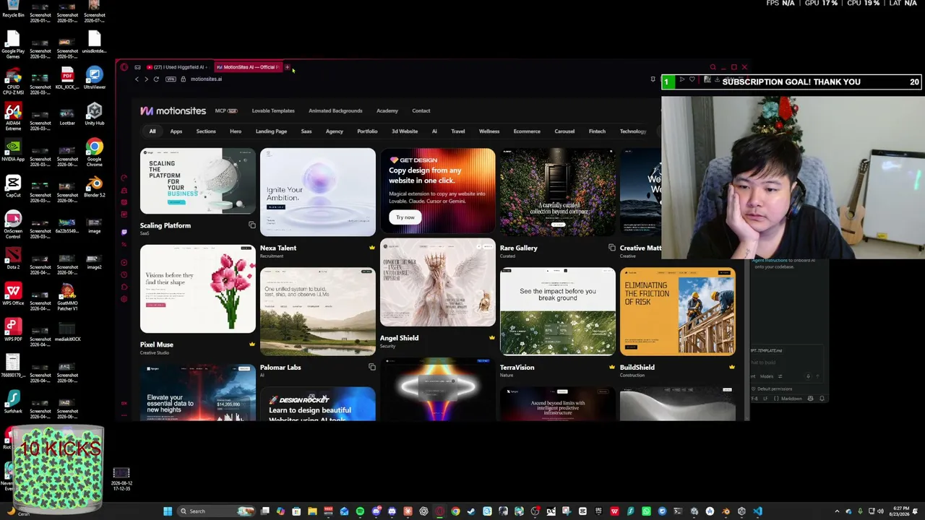
Task: Filter templates by Portfolio
Action: point(367,131)
